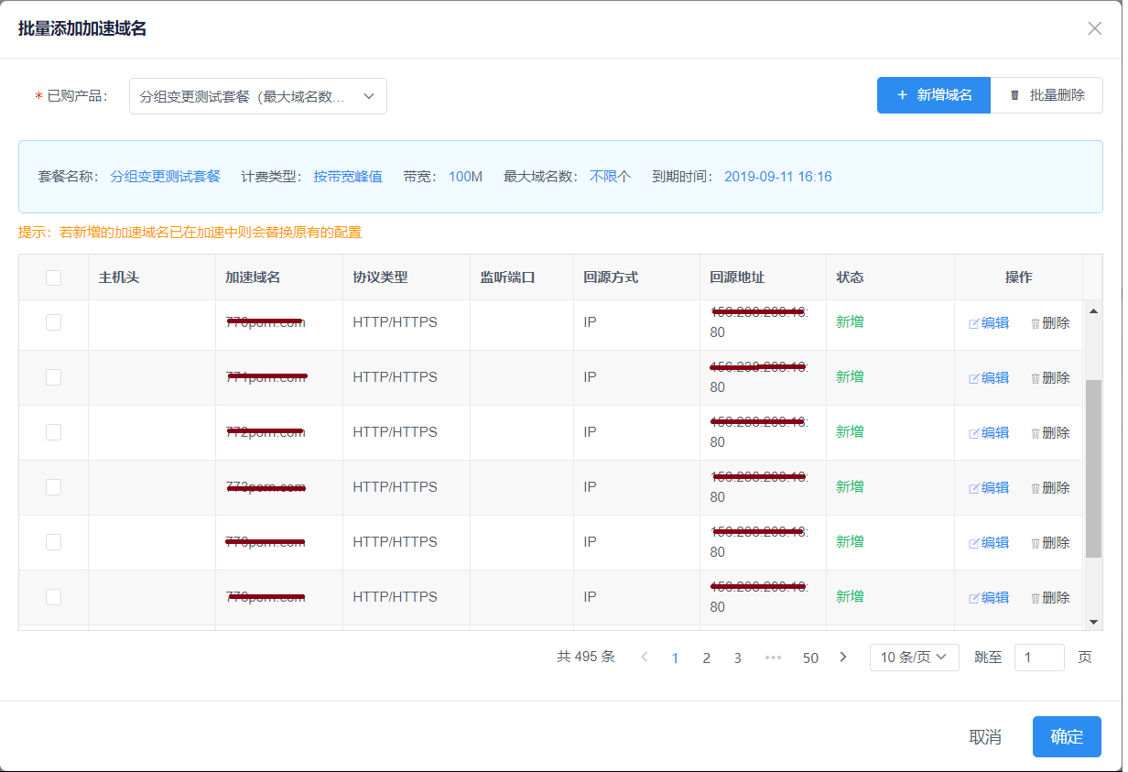Tick the checkbox in the first visible row
This screenshot has height=772, width=1128.
coord(53,322)
